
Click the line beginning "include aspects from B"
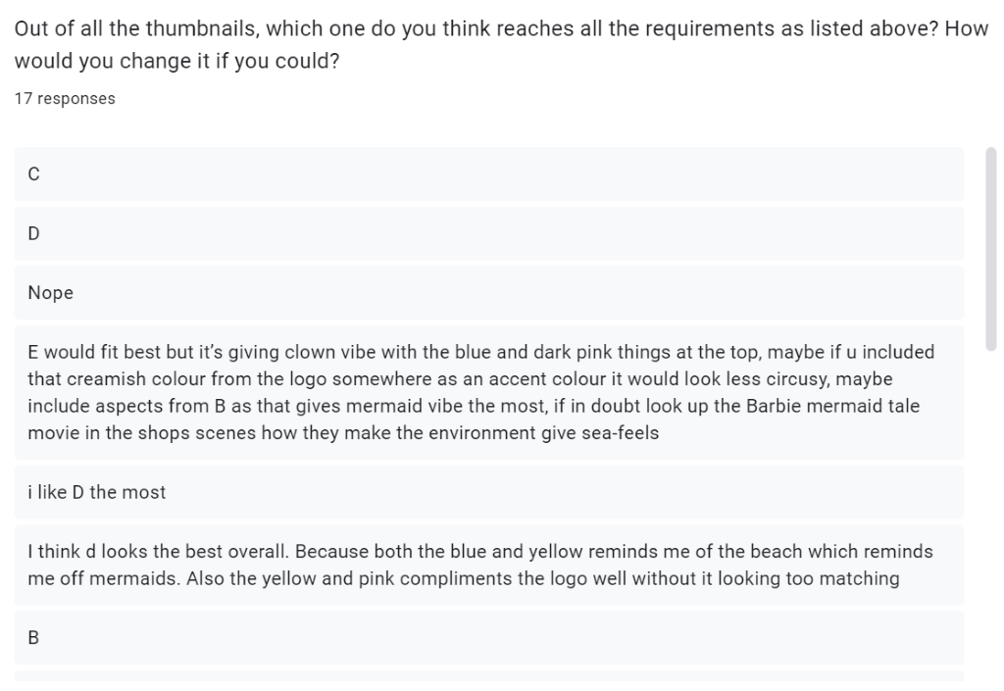(474, 406)
